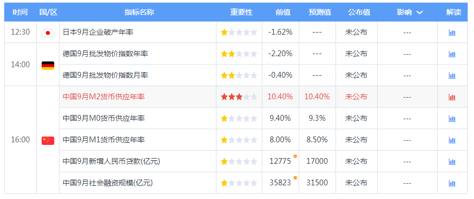The width and height of the screenshot is (474, 199).
Task: Click the Japan flag icon
Action: pyautogui.click(x=48, y=33)
